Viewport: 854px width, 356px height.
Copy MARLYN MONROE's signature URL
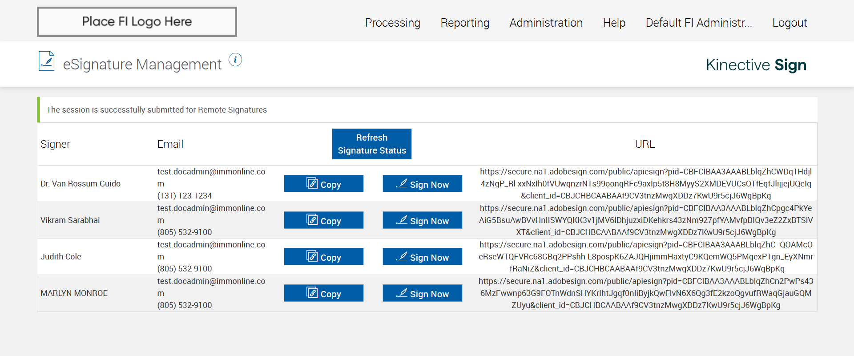323,293
